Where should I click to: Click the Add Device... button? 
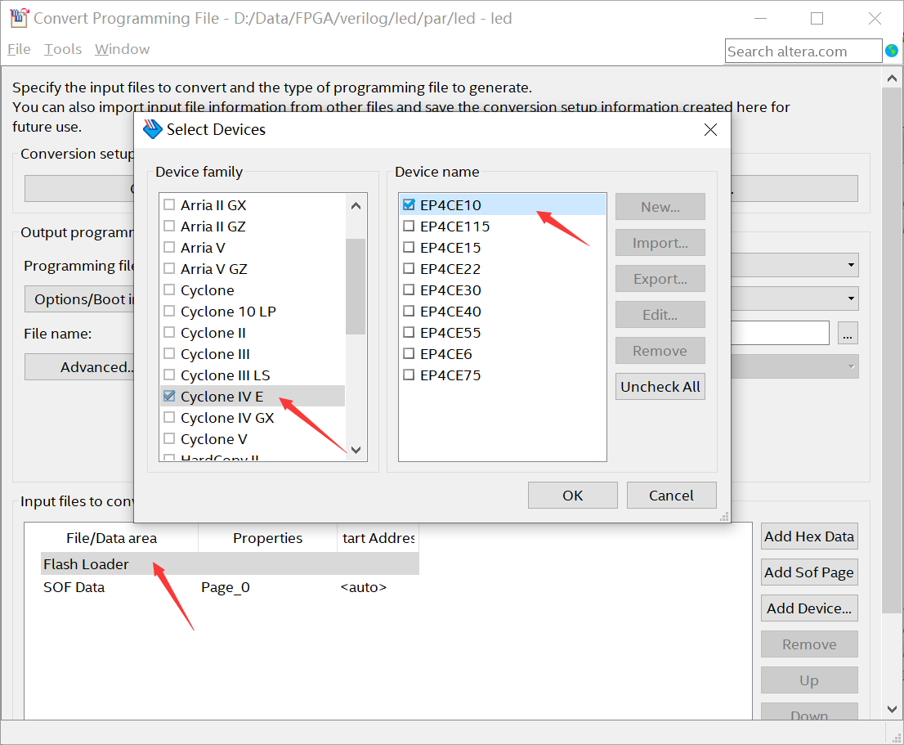point(809,608)
